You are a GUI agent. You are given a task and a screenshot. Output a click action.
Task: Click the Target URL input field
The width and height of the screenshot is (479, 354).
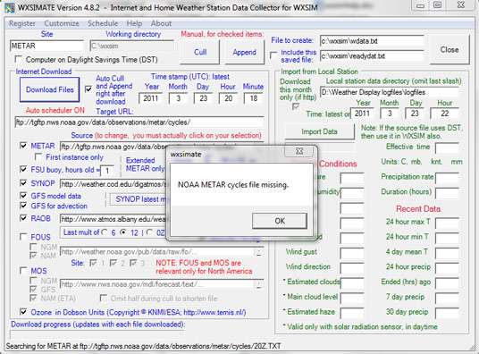coord(139,122)
